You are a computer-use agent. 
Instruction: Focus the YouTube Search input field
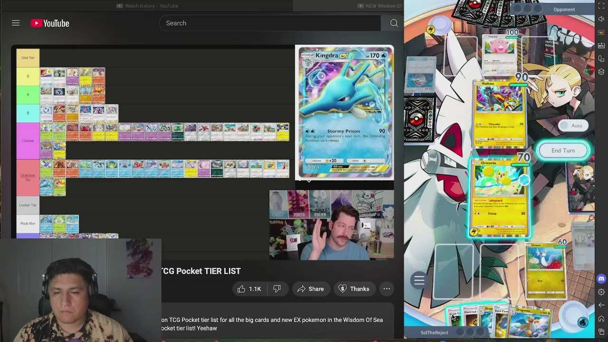coord(270,23)
